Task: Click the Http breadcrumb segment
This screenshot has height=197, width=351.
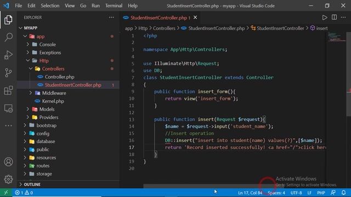Action: [x=143, y=28]
